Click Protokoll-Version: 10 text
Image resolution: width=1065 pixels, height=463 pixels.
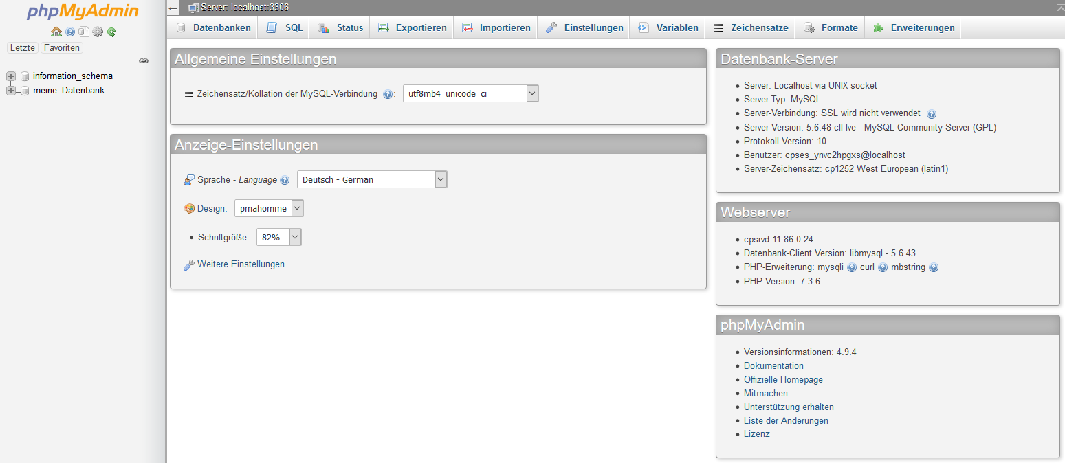tap(785, 142)
